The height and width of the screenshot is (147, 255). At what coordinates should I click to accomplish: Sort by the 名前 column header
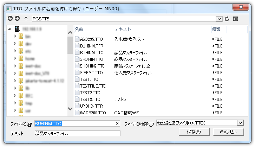click(x=79, y=29)
